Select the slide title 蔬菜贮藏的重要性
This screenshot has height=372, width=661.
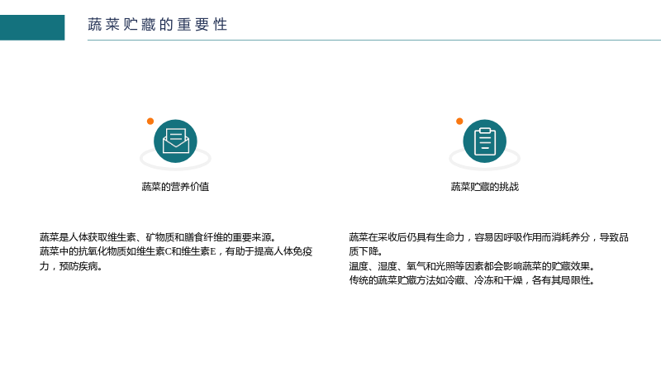[x=158, y=25]
